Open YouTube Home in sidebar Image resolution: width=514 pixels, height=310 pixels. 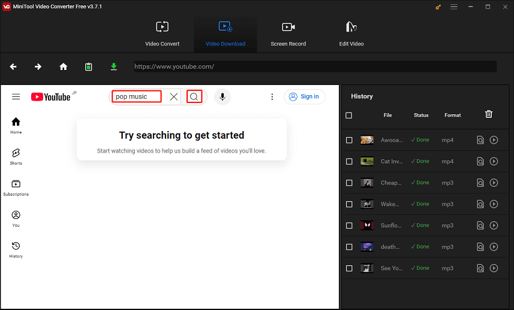(16, 126)
